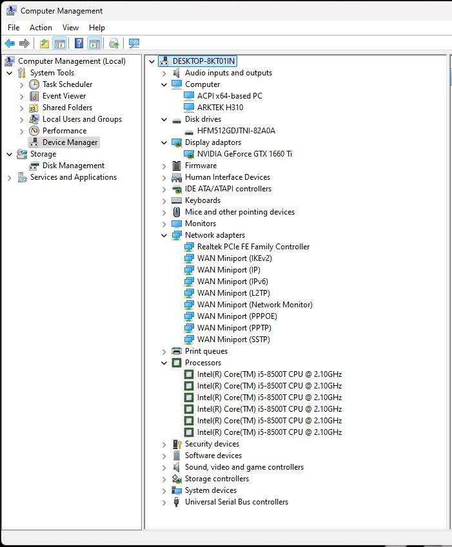
Task: Click the Update device driver toolbar icon
Action: pos(114,43)
